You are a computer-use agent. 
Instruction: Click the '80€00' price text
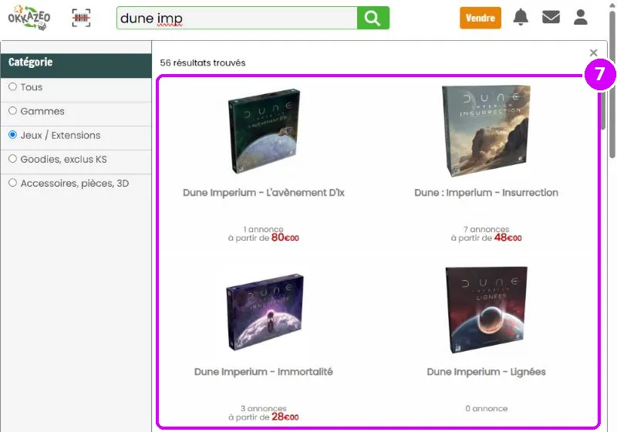[x=285, y=238]
